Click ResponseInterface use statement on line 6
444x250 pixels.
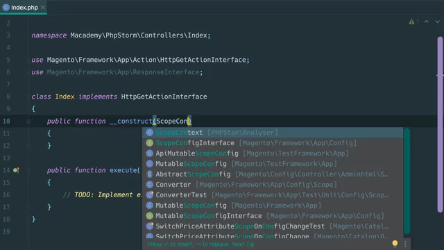pos(117,72)
